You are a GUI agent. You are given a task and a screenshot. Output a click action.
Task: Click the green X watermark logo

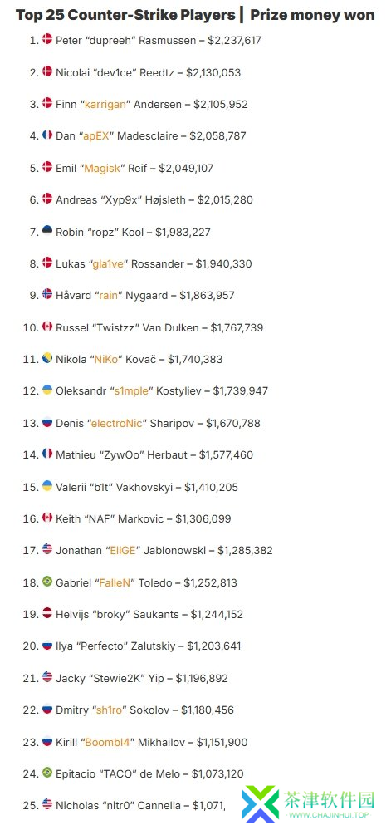[x=260, y=803]
